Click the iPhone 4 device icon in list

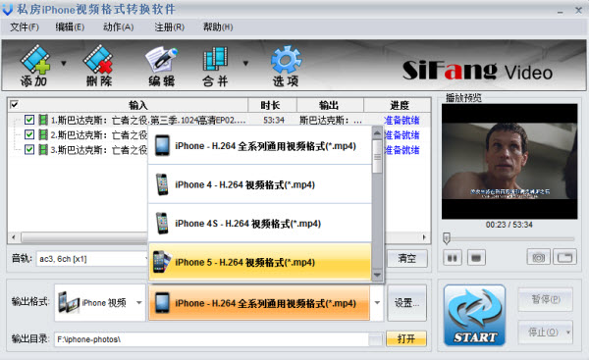[162, 184]
